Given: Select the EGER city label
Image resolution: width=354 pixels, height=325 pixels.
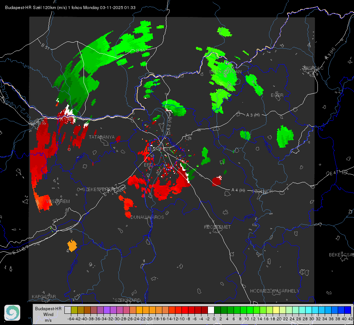Looking at the screenshot, I should point(277,95).
